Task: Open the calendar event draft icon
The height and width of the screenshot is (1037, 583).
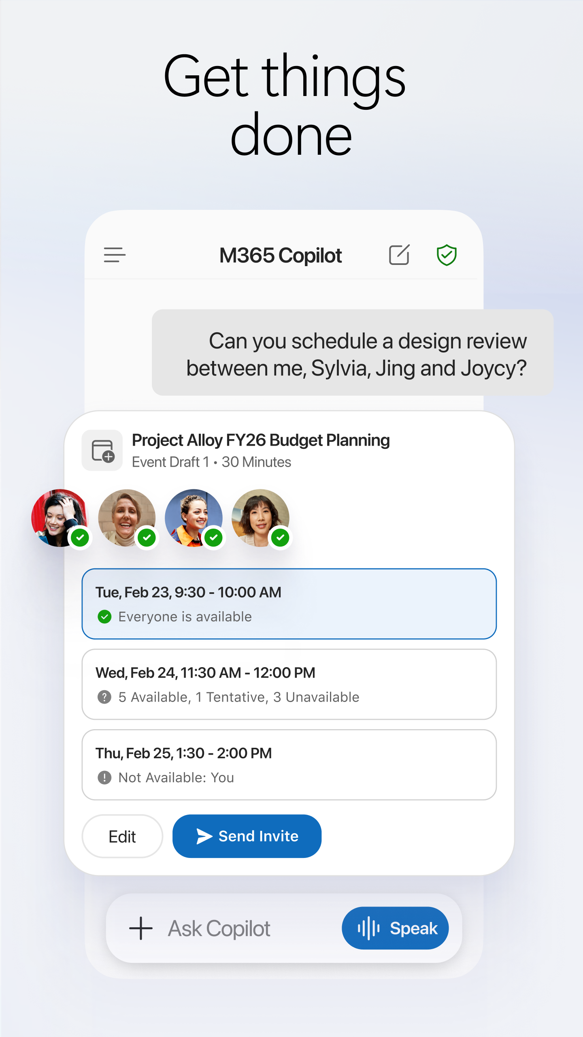Action: tap(102, 450)
